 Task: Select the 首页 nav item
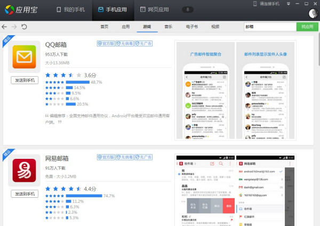[x=105, y=27]
